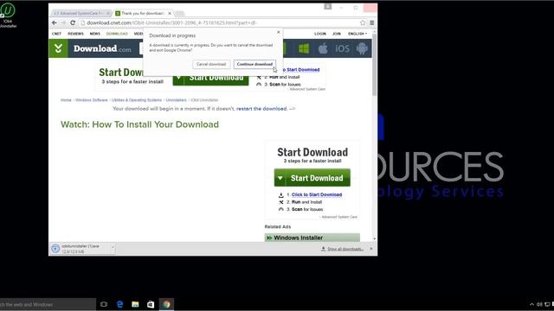The width and height of the screenshot is (554, 311).
Task: Close the Download in progress dialog
Action: [x=279, y=32]
